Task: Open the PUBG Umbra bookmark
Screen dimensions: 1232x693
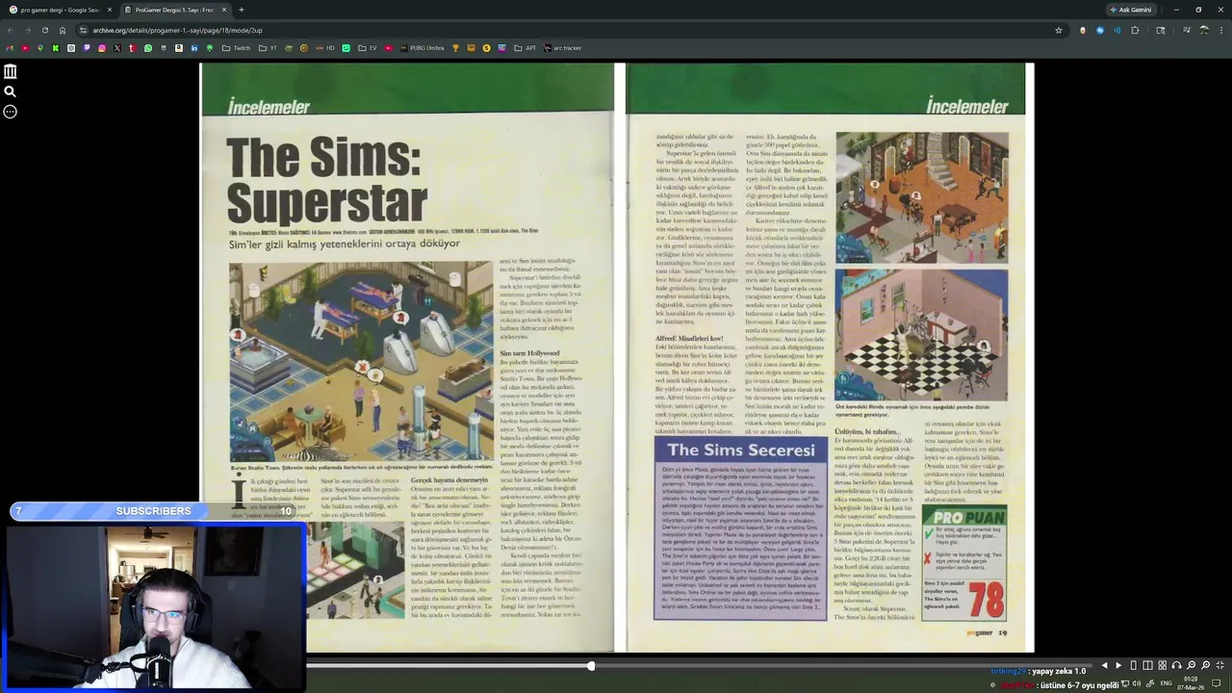Action: (422, 48)
